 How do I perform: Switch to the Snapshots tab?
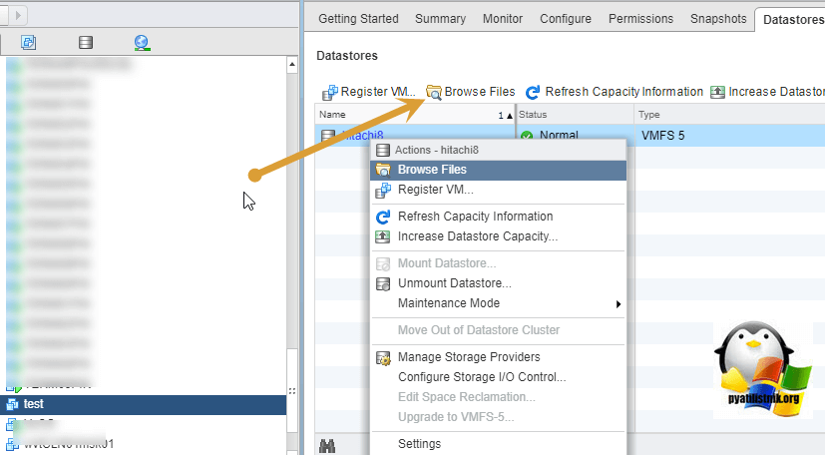tap(718, 18)
